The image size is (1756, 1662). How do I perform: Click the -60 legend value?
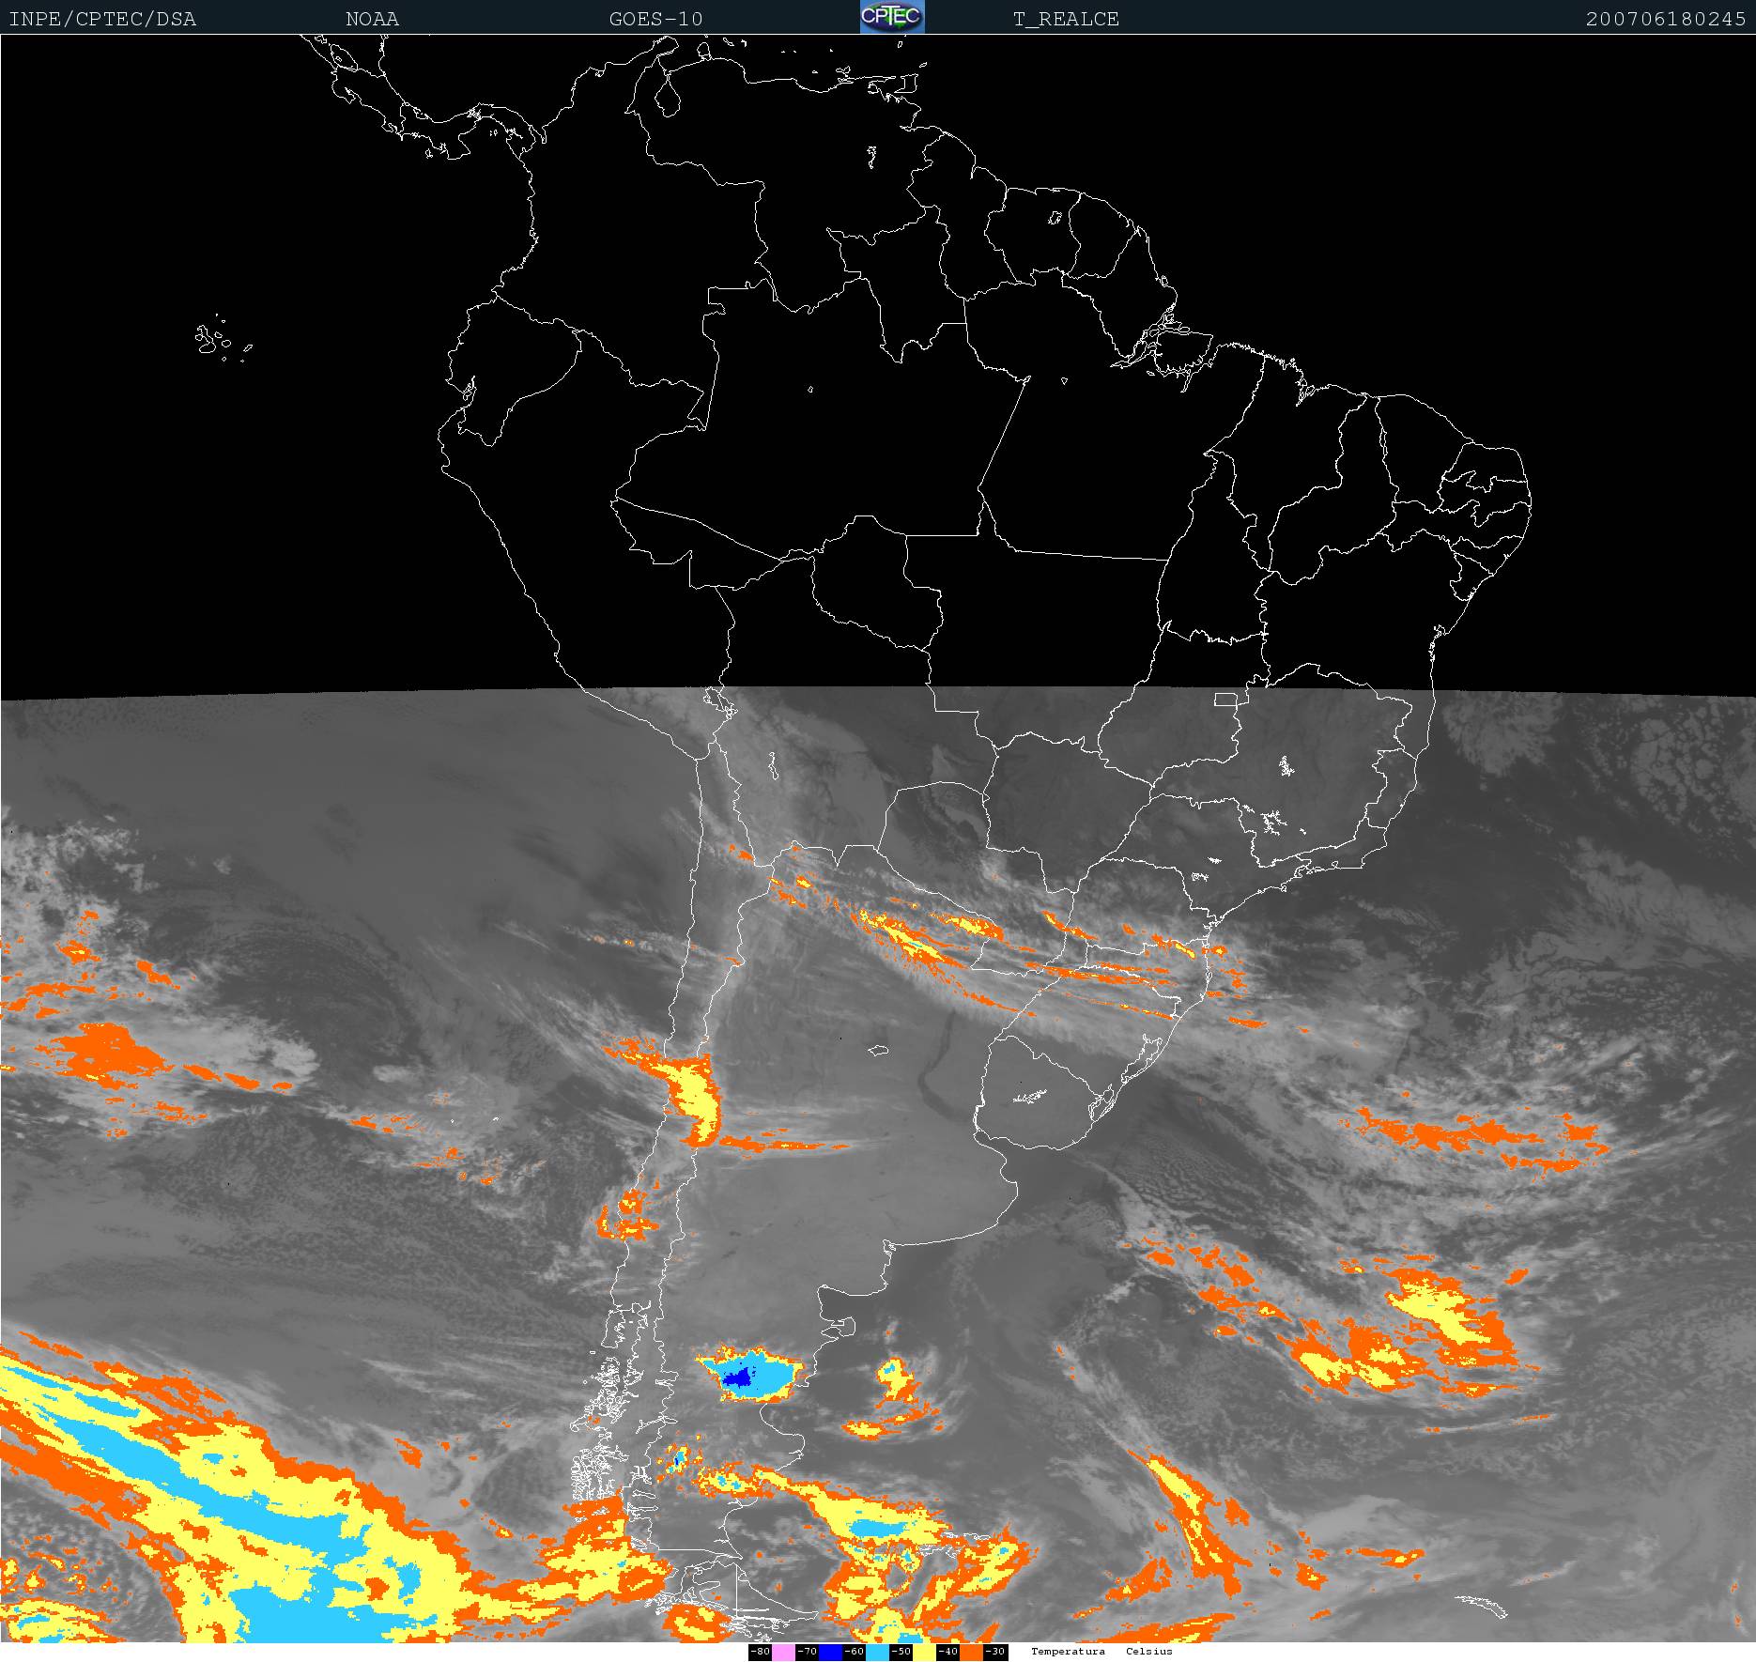click(x=854, y=1652)
